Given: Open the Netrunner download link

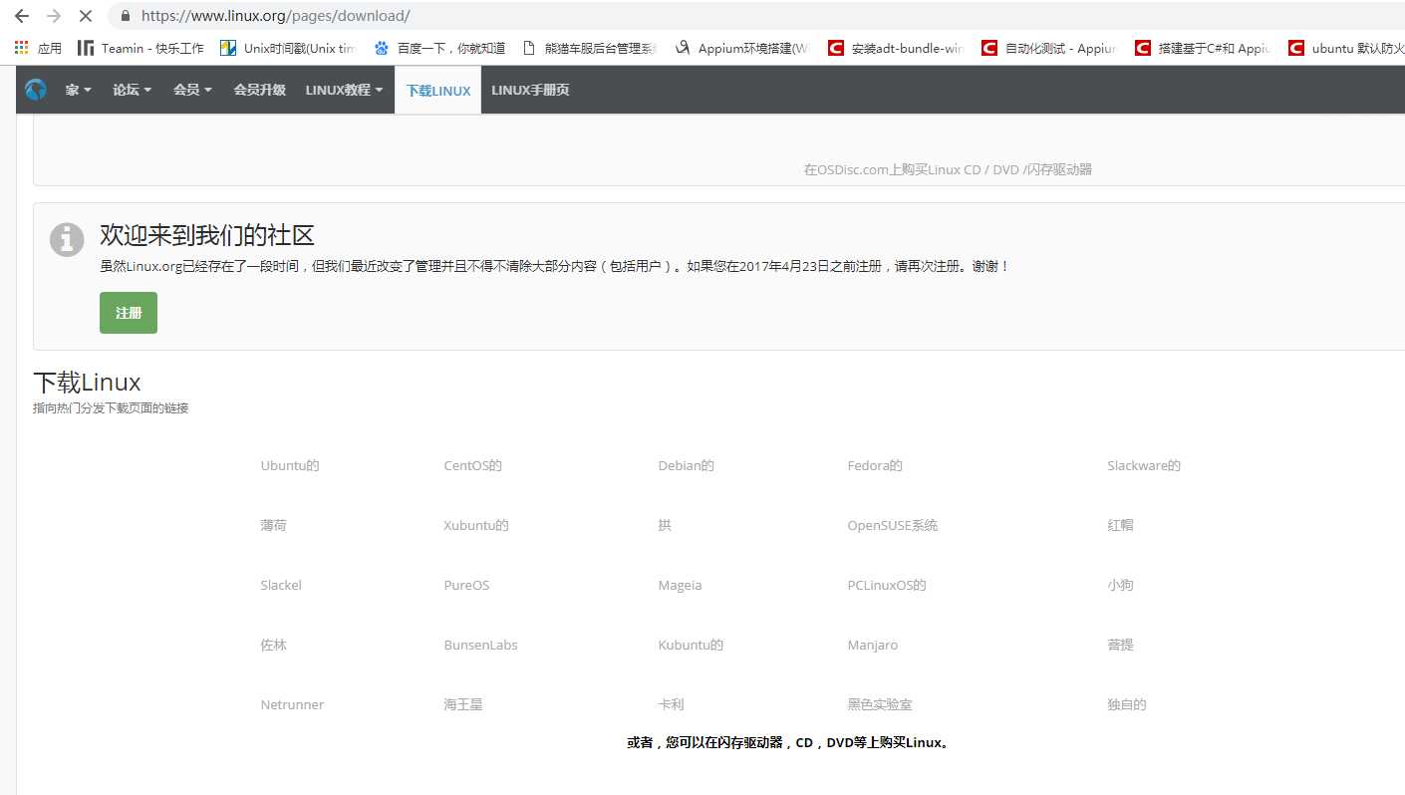Looking at the screenshot, I should click(x=292, y=704).
